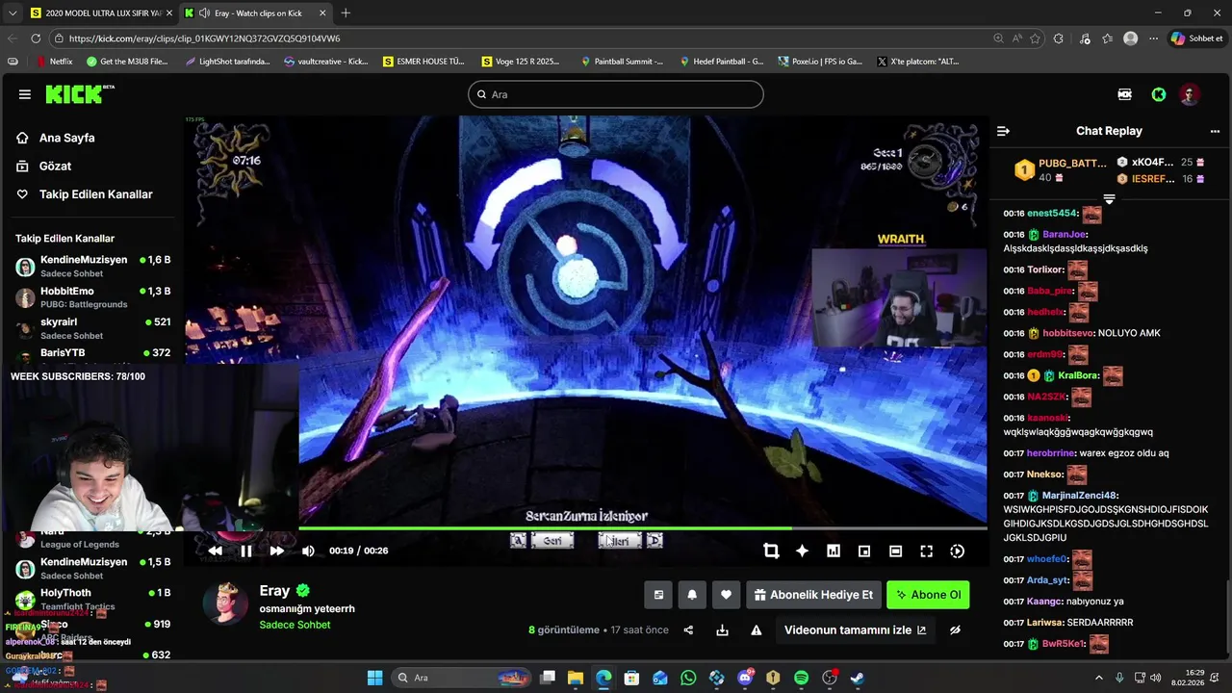Report the clip with warning icon
The height and width of the screenshot is (693, 1232).
click(757, 630)
